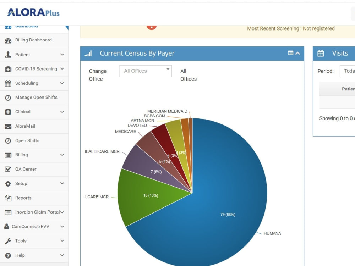Click the Setup gear icon
Screen dimensions: 355x266
[x=8, y=184]
